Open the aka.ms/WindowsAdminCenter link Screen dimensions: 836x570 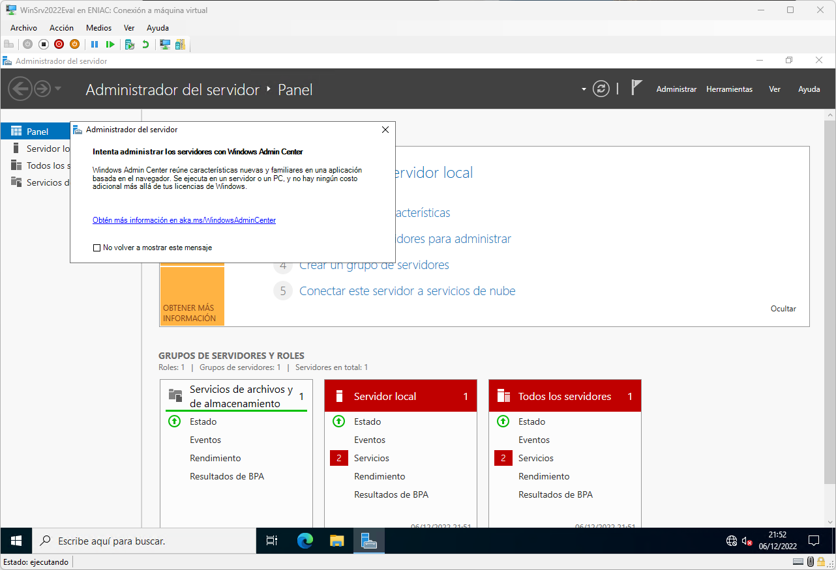point(184,220)
